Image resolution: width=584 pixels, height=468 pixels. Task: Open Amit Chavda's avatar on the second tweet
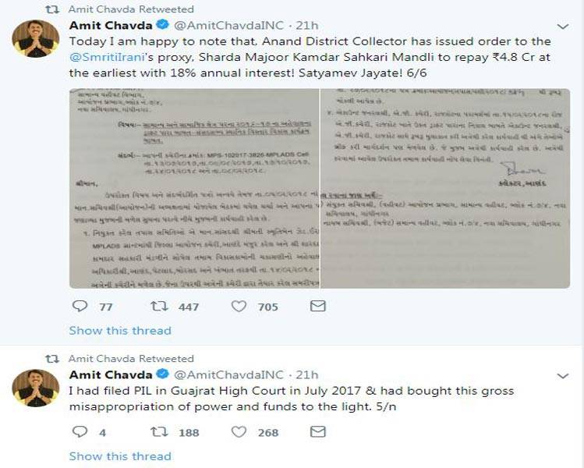click(x=37, y=388)
